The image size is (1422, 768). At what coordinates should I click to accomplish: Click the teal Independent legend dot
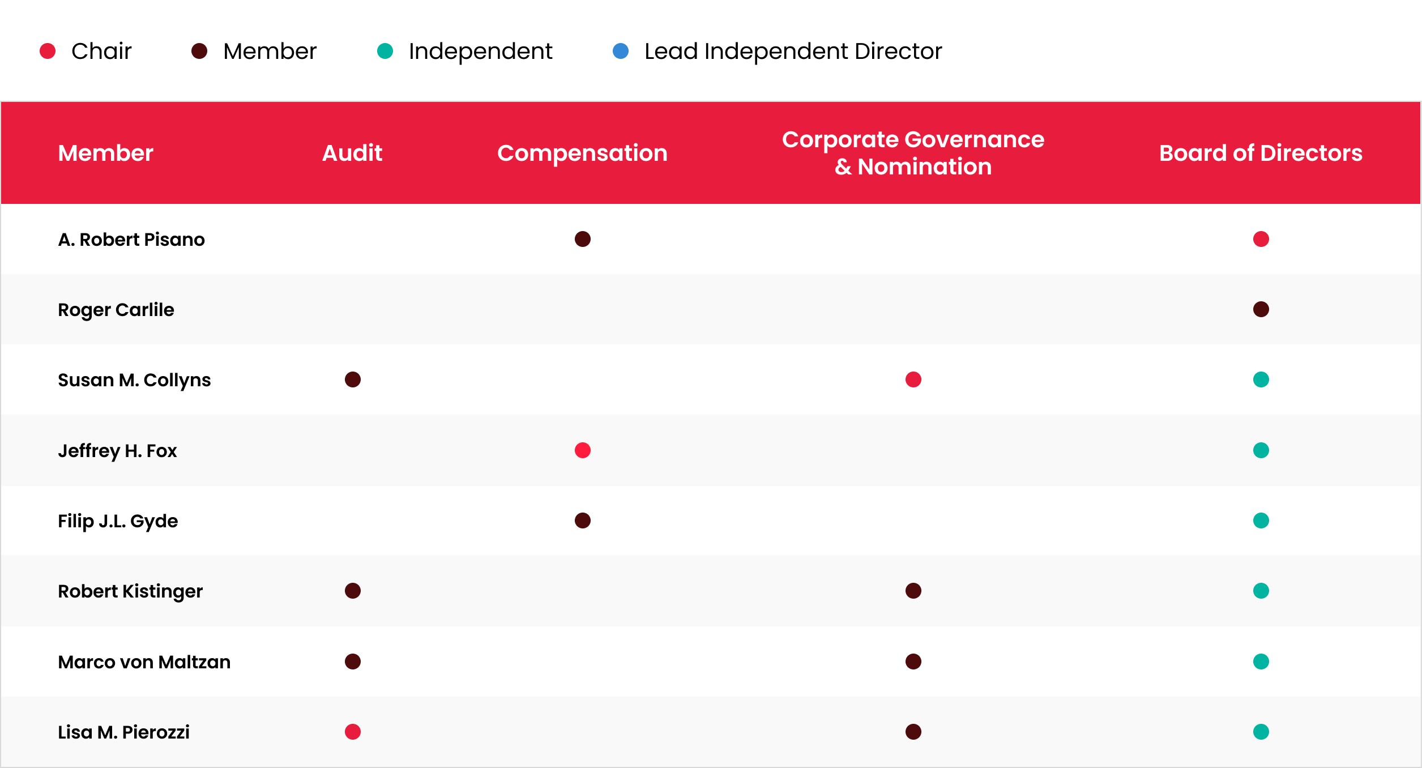385,51
